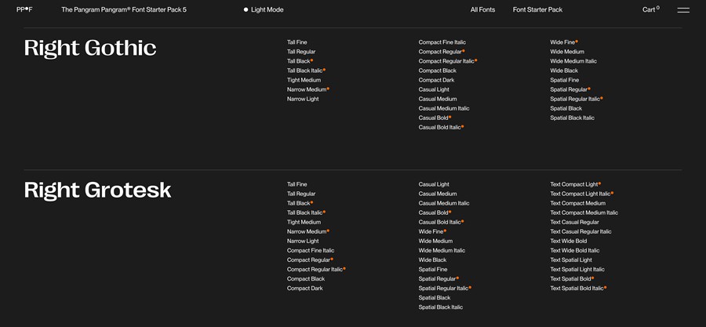The width and height of the screenshot is (706, 327).
Task: Select the Right Gothic heading
Action: pos(90,48)
